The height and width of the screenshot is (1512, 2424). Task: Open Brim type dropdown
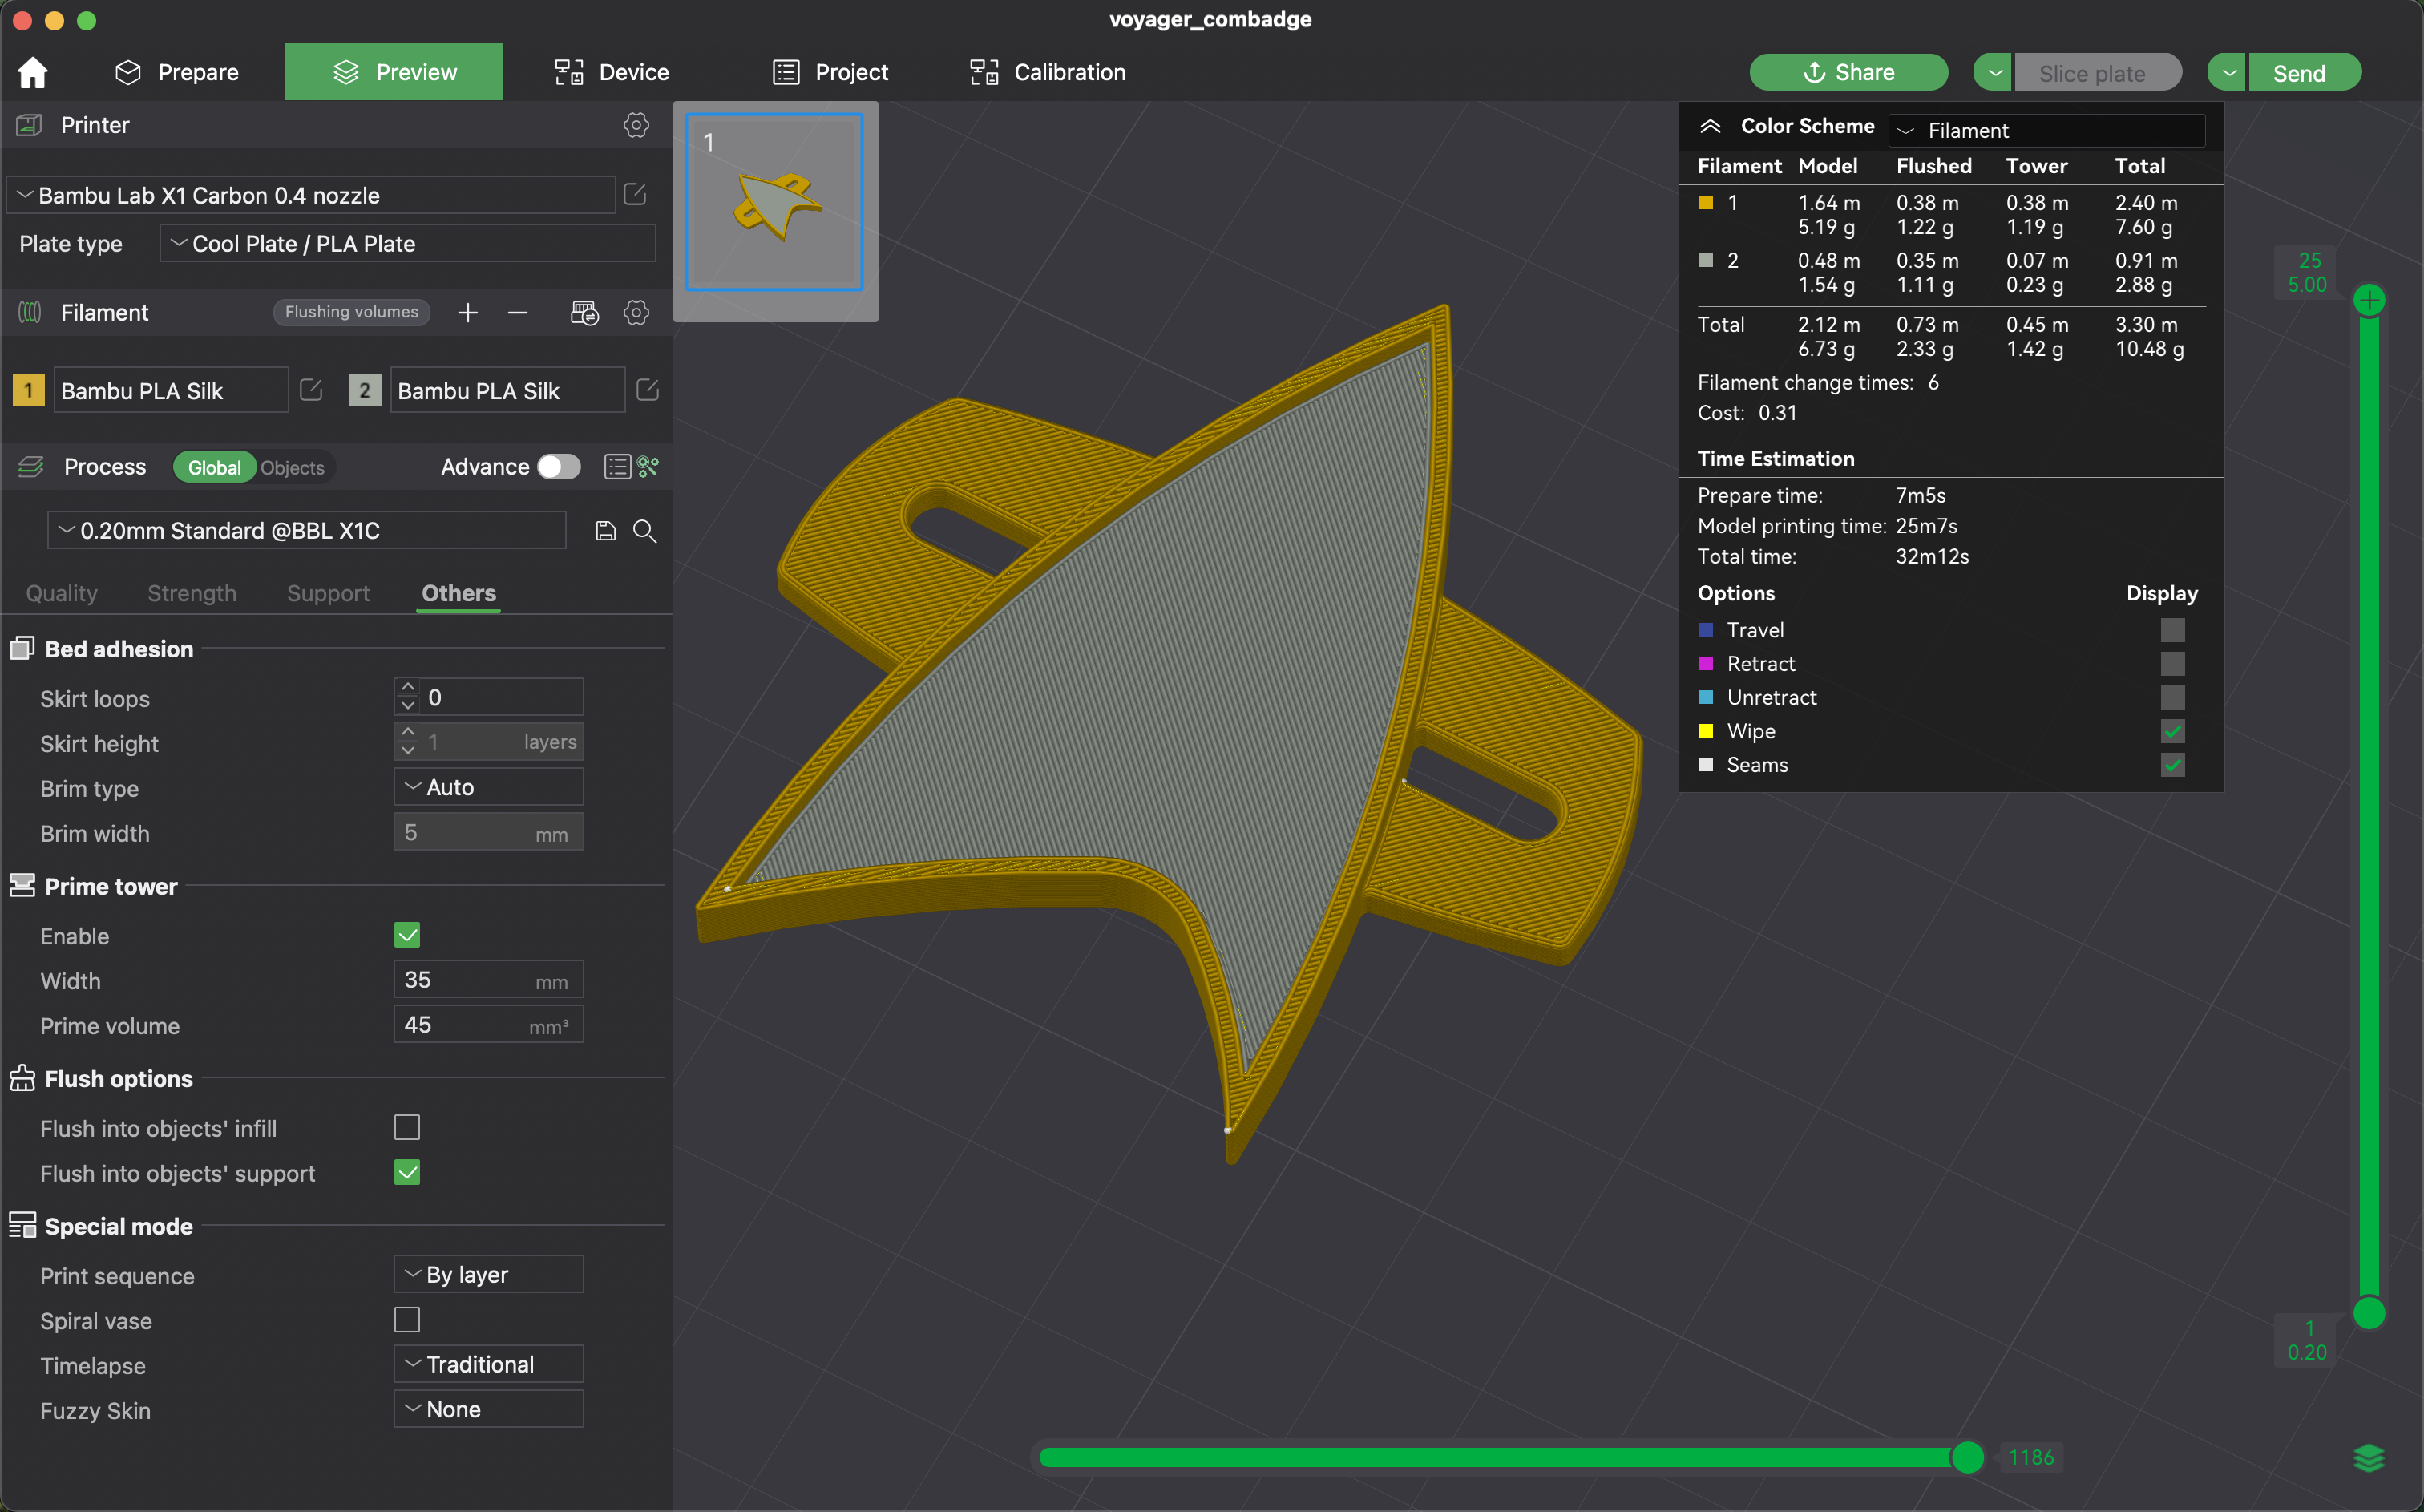(x=489, y=787)
